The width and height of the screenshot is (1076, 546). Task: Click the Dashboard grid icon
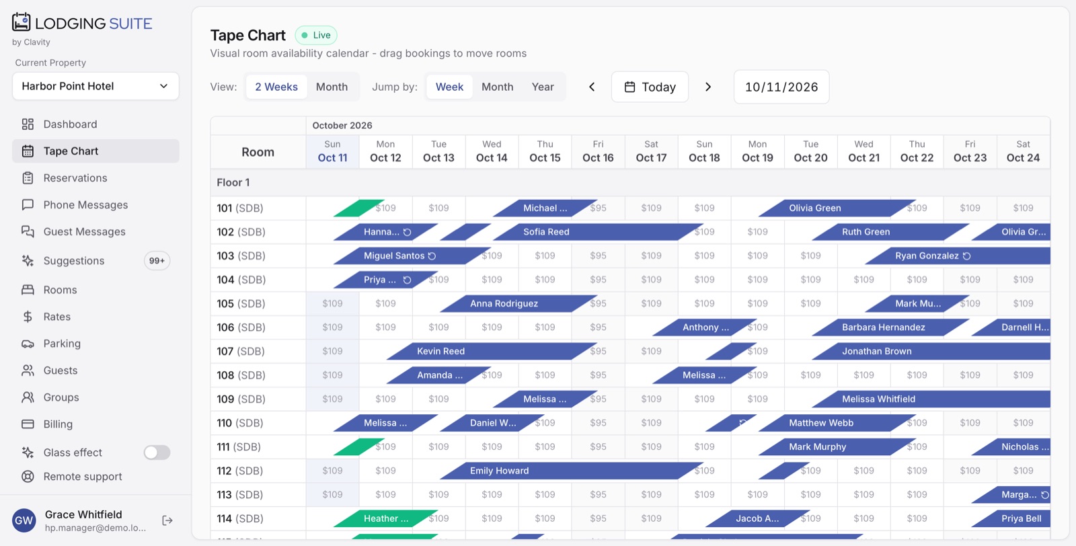pos(28,124)
